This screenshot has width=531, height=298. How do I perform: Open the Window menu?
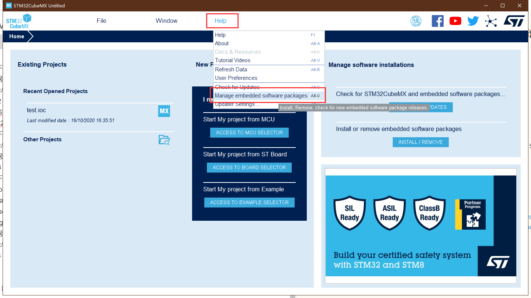(166, 21)
